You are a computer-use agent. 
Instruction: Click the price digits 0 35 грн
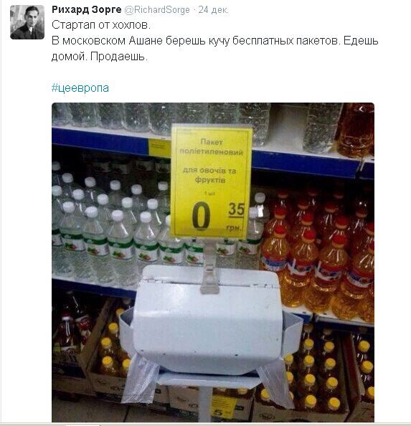218,217
